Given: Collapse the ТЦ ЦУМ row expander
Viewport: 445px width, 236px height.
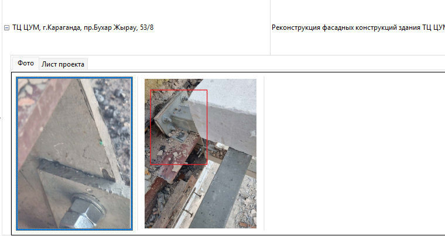Looking at the screenshot, I should pyautogui.click(x=6, y=27).
